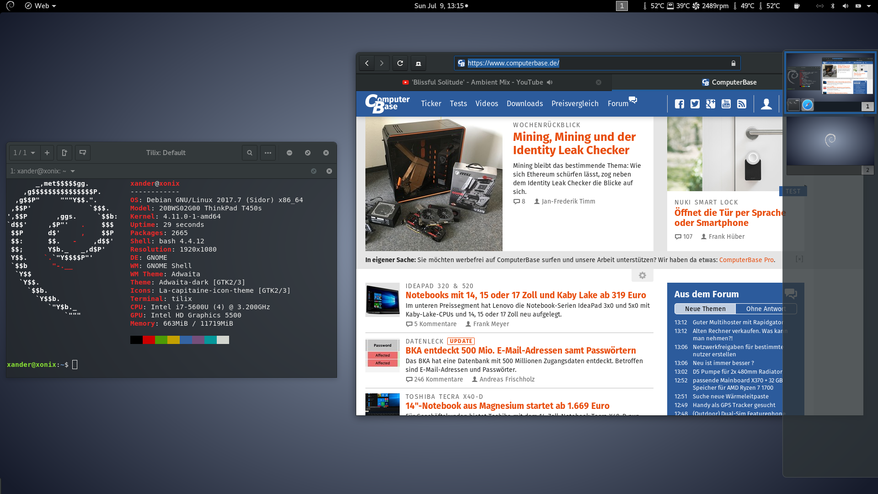Open ComputerBase Facebook icon link
This screenshot has height=494, width=878.
coord(680,104)
